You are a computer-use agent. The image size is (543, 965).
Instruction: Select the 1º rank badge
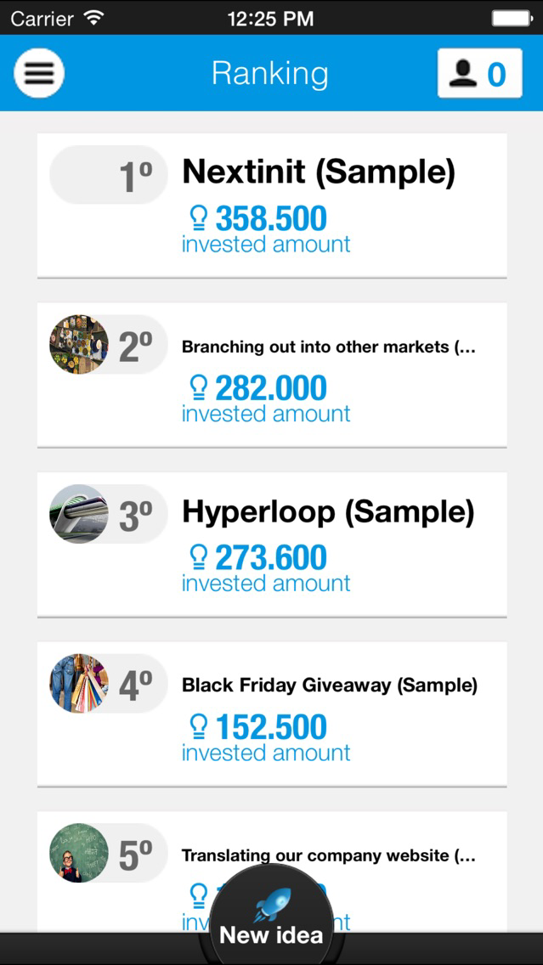coord(109,175)
